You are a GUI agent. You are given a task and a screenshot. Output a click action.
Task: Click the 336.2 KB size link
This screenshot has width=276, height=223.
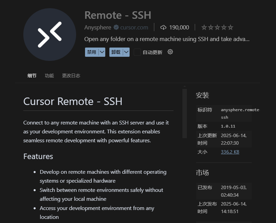tap(230, 152)
